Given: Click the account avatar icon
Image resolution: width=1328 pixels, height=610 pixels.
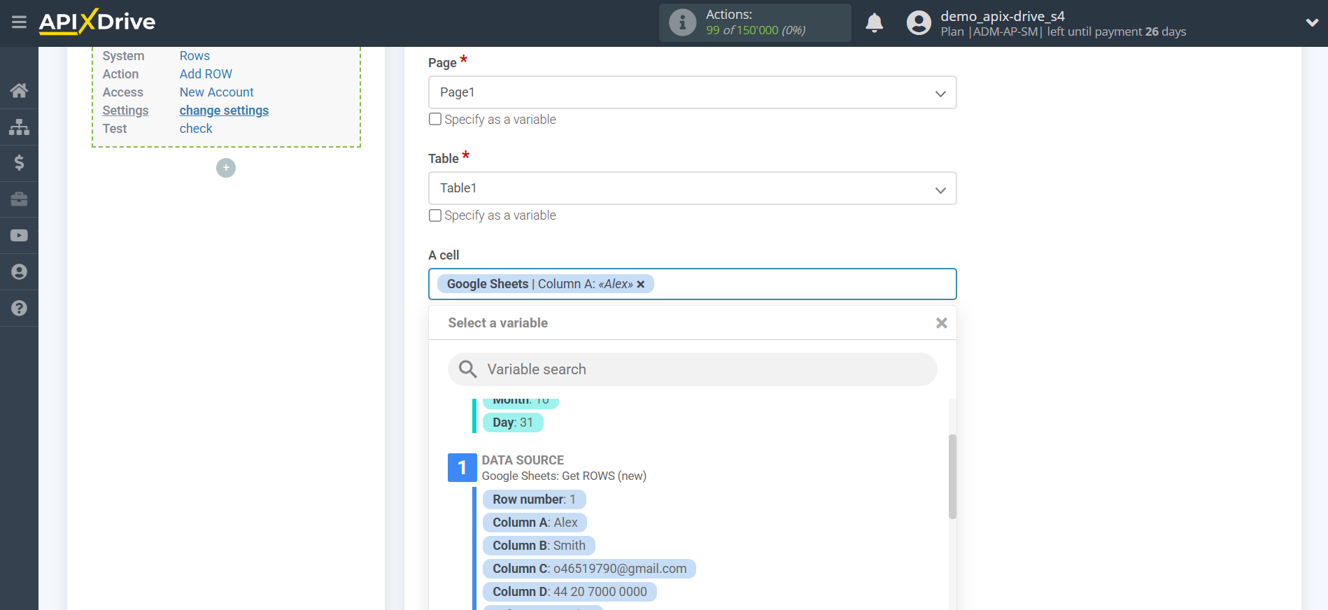Looking at the screenshot, I should [x=919, y=22].
